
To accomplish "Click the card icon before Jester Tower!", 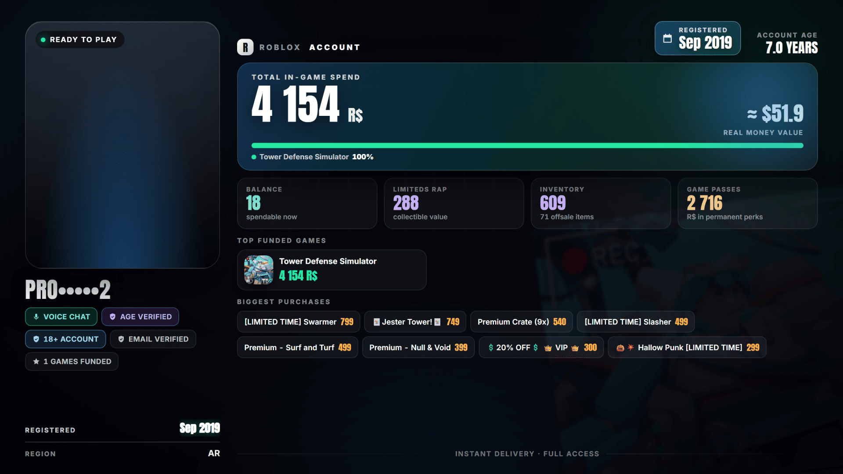I will (x=376, y=322).
